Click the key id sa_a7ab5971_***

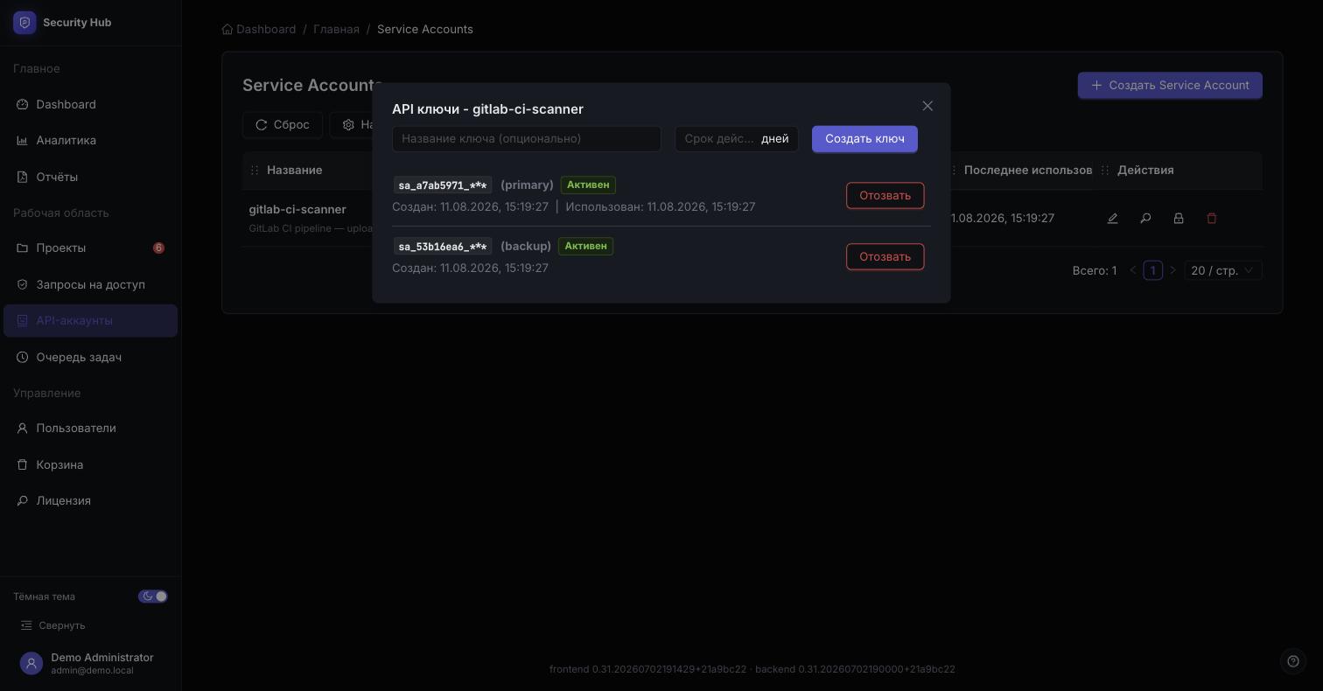[x=443, y=185]
